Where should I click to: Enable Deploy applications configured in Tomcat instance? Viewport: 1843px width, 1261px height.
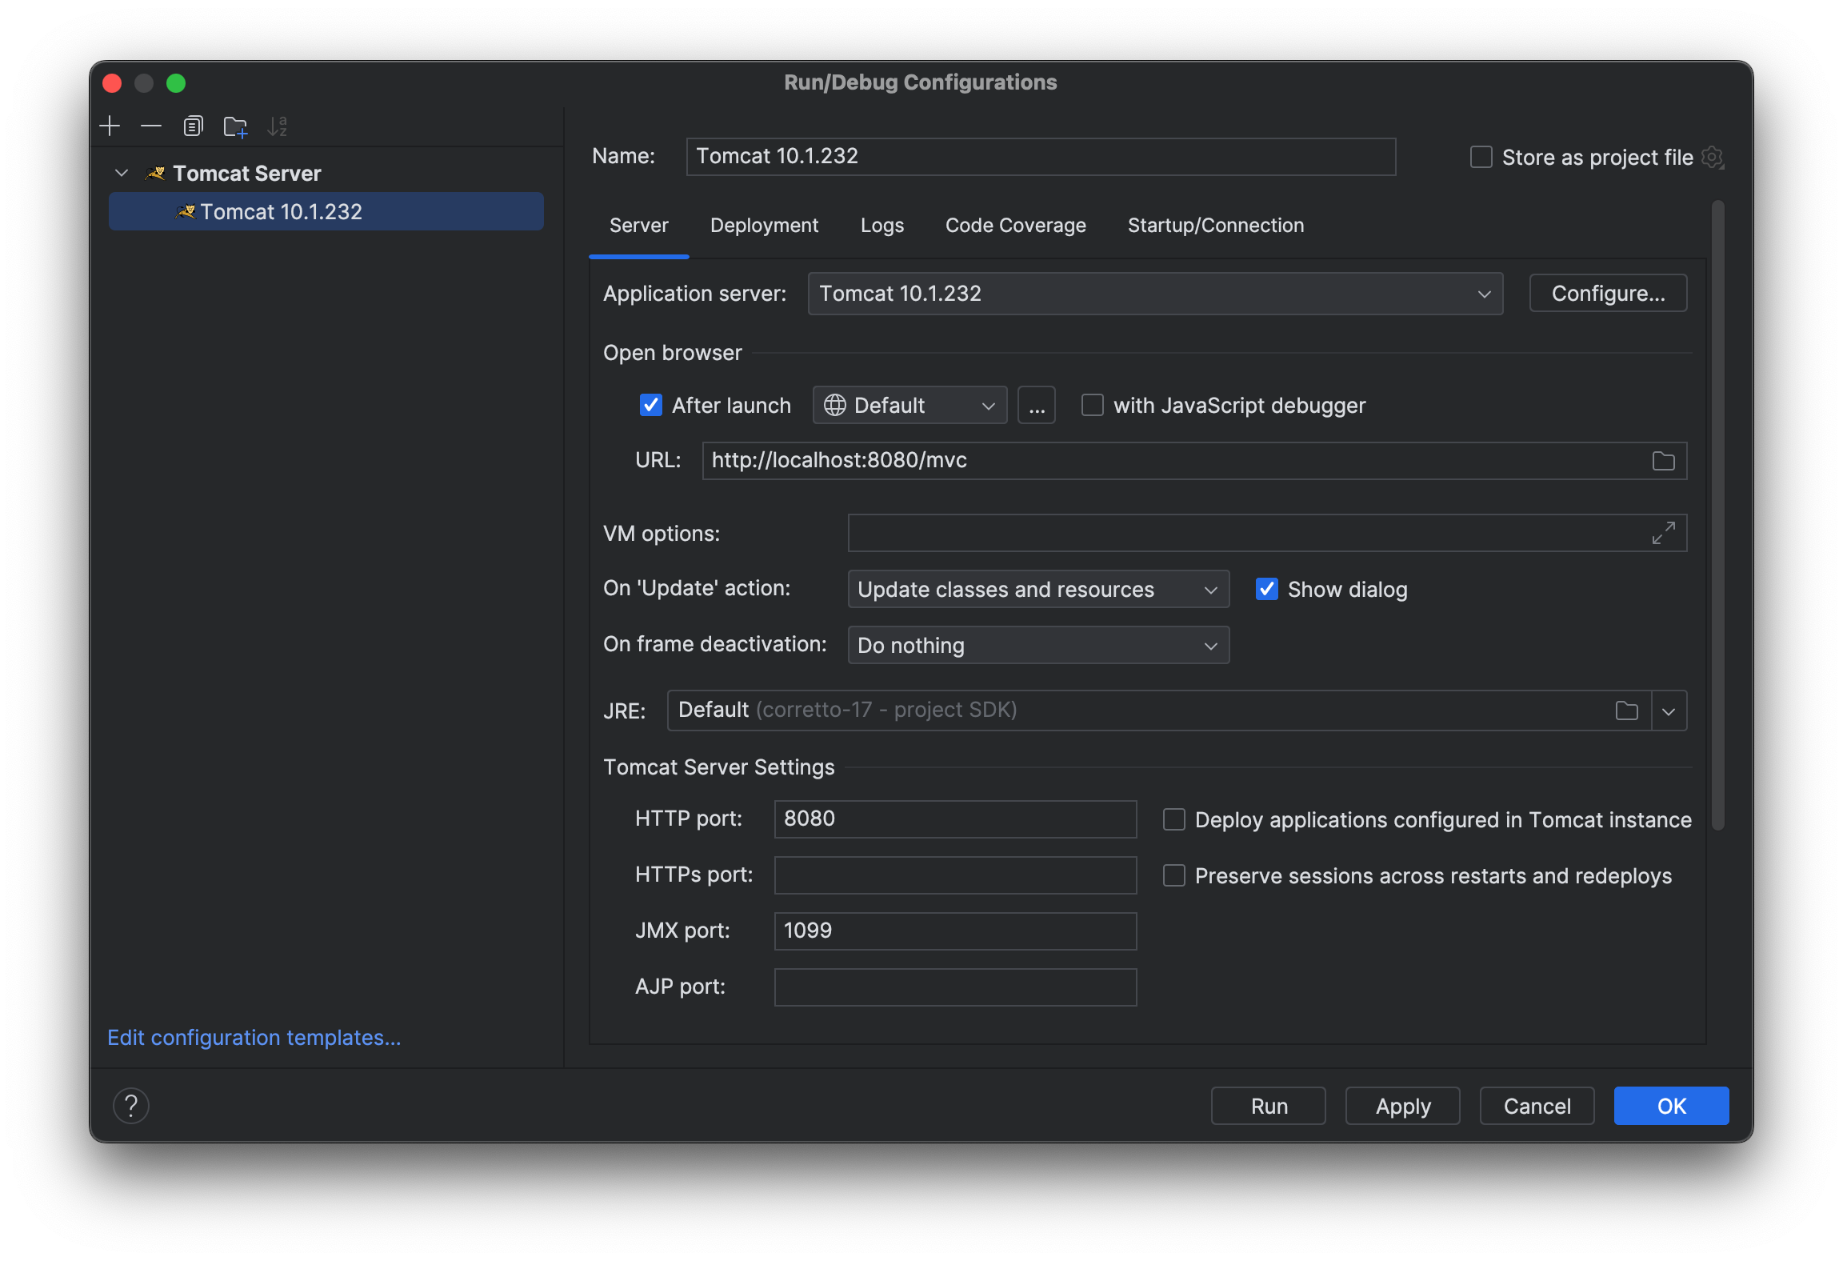click(1173, 819)
